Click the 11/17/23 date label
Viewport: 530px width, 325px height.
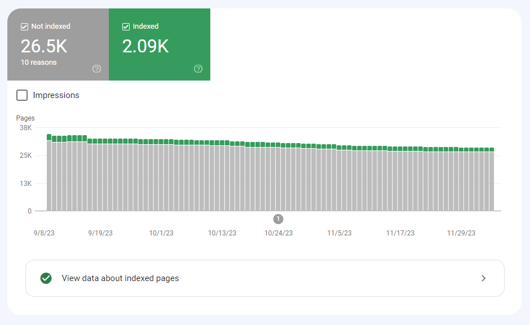(x=400, y=233)
